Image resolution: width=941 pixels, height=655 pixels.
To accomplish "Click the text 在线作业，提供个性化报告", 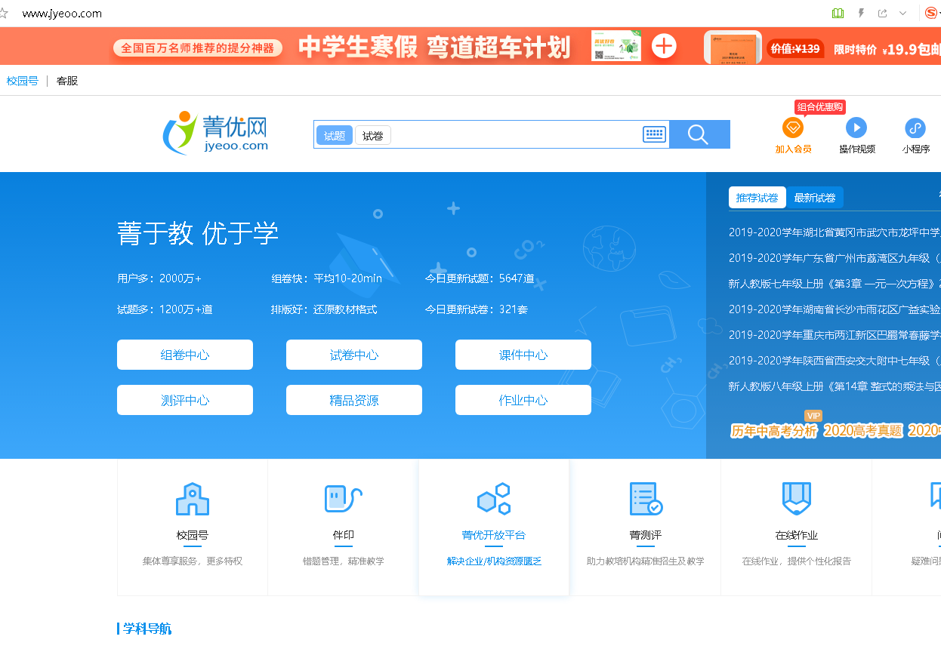I will (797, 561).
